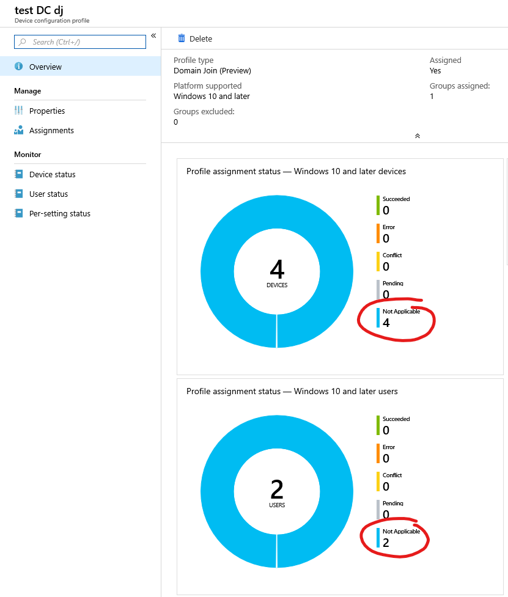The image size is (508, 597).
Task: Expand the Overview sidebar entry
Action: pos(46,67)
